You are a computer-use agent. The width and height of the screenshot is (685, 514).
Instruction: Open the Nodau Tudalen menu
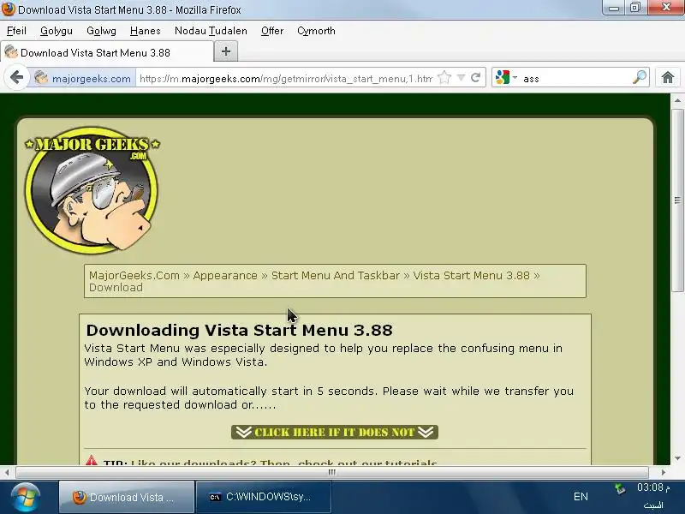point(211,31)
